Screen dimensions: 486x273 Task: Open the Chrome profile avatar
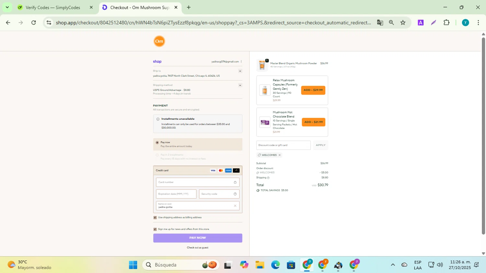pyautogui.click(x=465, y=23)
